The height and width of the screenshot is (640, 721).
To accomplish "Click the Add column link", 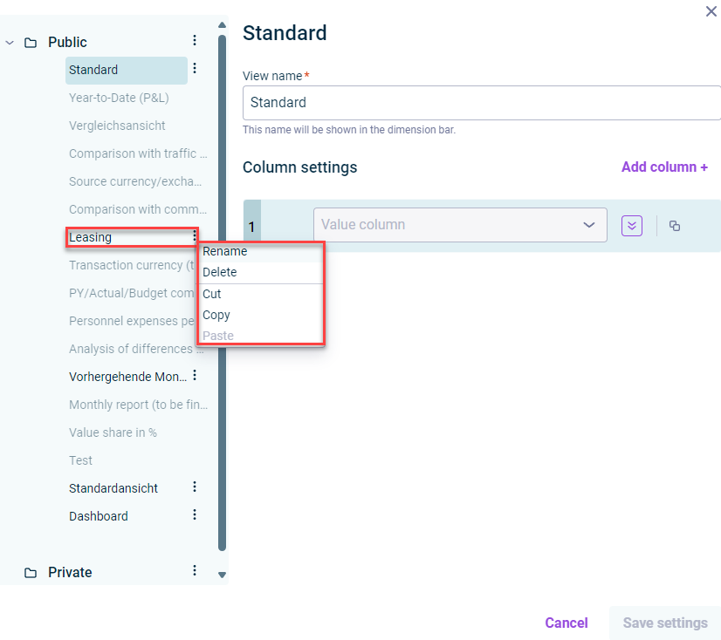I will (x=664, y=167).
